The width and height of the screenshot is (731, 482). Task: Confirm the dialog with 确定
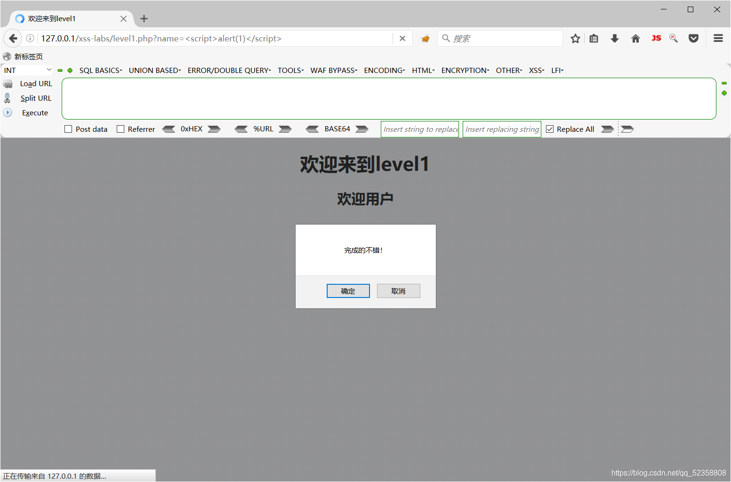(348, 291)
